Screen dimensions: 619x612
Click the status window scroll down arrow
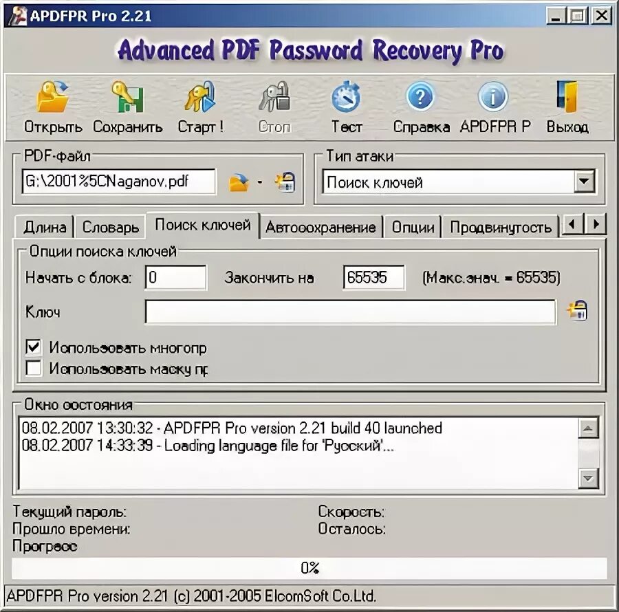point(588,478)
